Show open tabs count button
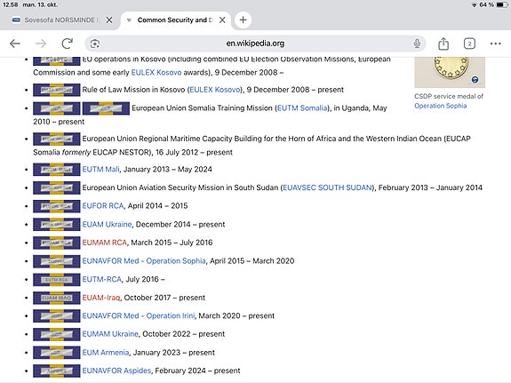Screen dimensions: 511x383 (469, 44)
